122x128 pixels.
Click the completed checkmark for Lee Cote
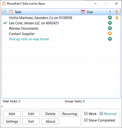[5, 23]
